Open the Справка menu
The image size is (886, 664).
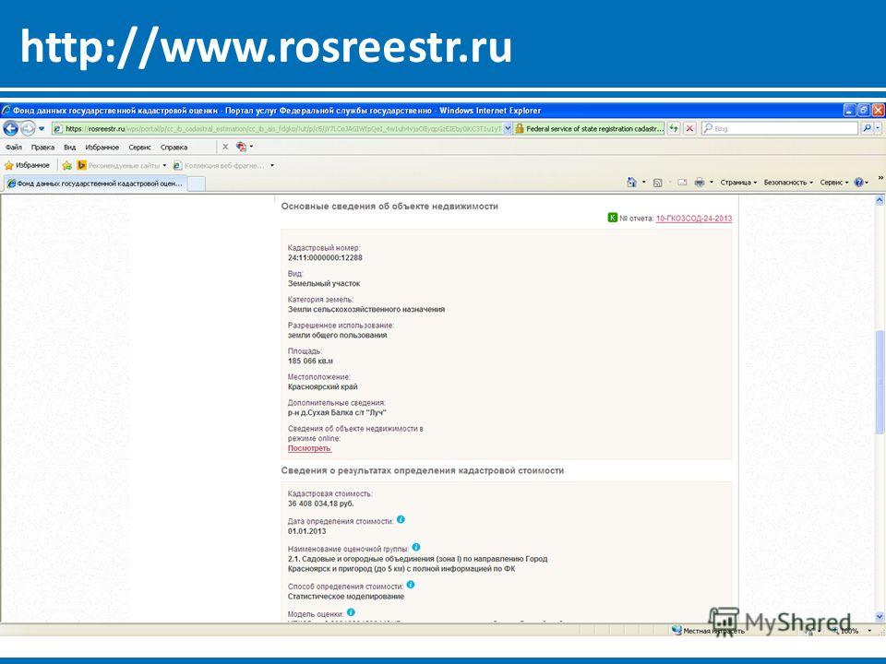174,148
